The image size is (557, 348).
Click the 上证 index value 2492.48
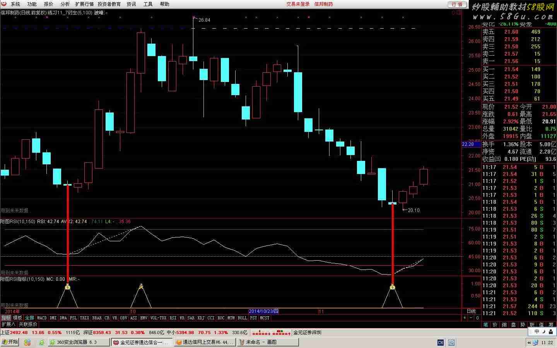tap(19, 333)
